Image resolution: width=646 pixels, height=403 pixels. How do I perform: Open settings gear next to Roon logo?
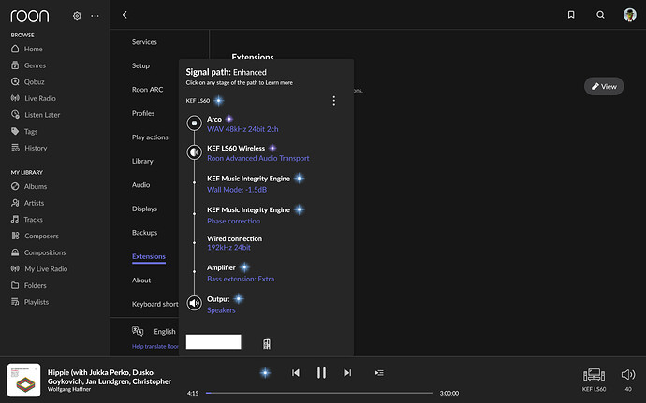(77, 16)
